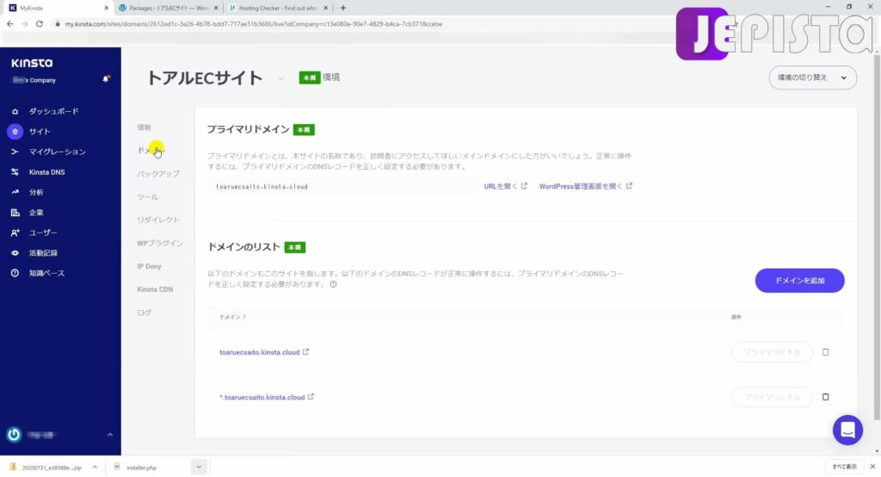Open Company (企業) in sidebar
Viewport: 881px width, 477px height.
[x=36, y=213]
